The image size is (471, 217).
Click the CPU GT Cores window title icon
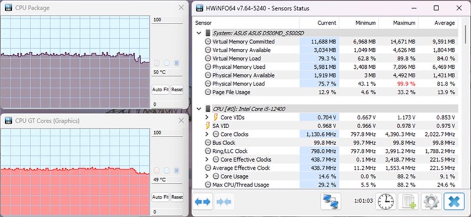(x=8, y=121)
